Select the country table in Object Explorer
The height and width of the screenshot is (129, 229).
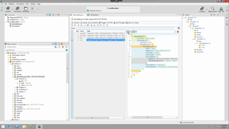click(19, 75)
